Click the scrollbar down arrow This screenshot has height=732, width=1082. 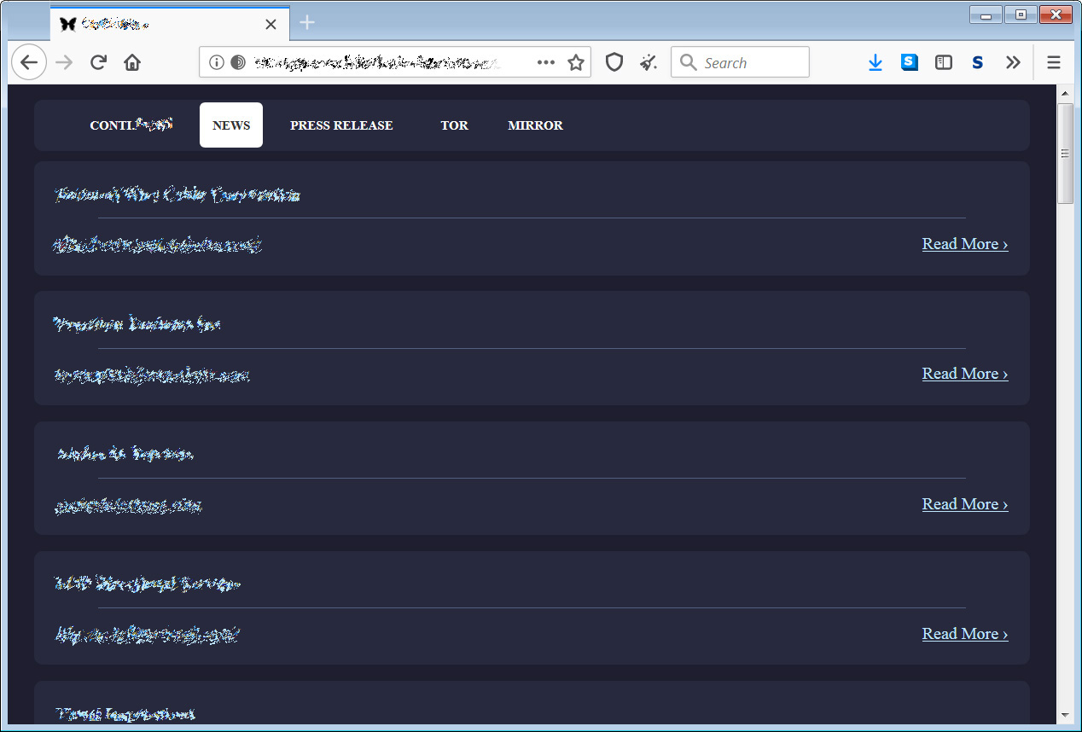pyautogui.click(x=1065, y=714)
